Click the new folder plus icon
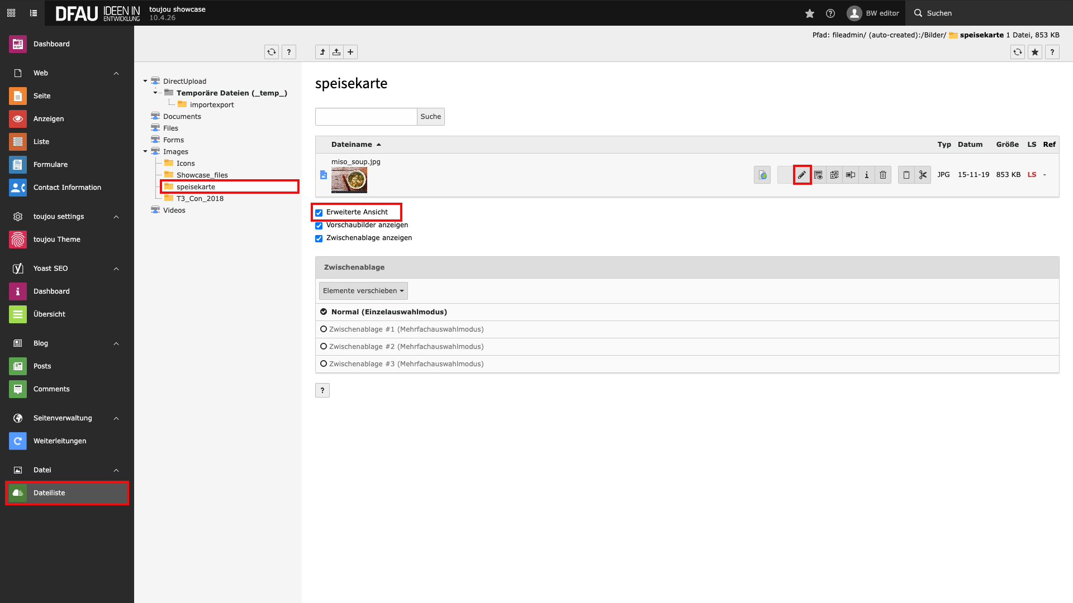 coord(350,52)
